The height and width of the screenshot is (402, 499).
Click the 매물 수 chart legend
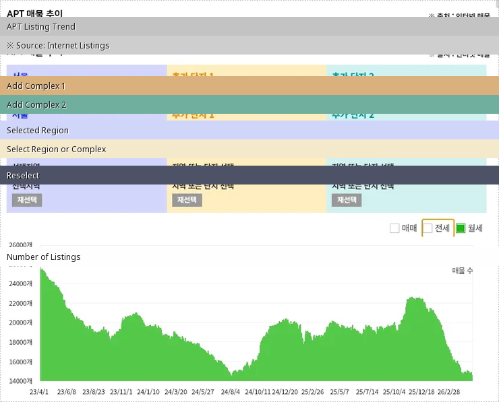462,271
